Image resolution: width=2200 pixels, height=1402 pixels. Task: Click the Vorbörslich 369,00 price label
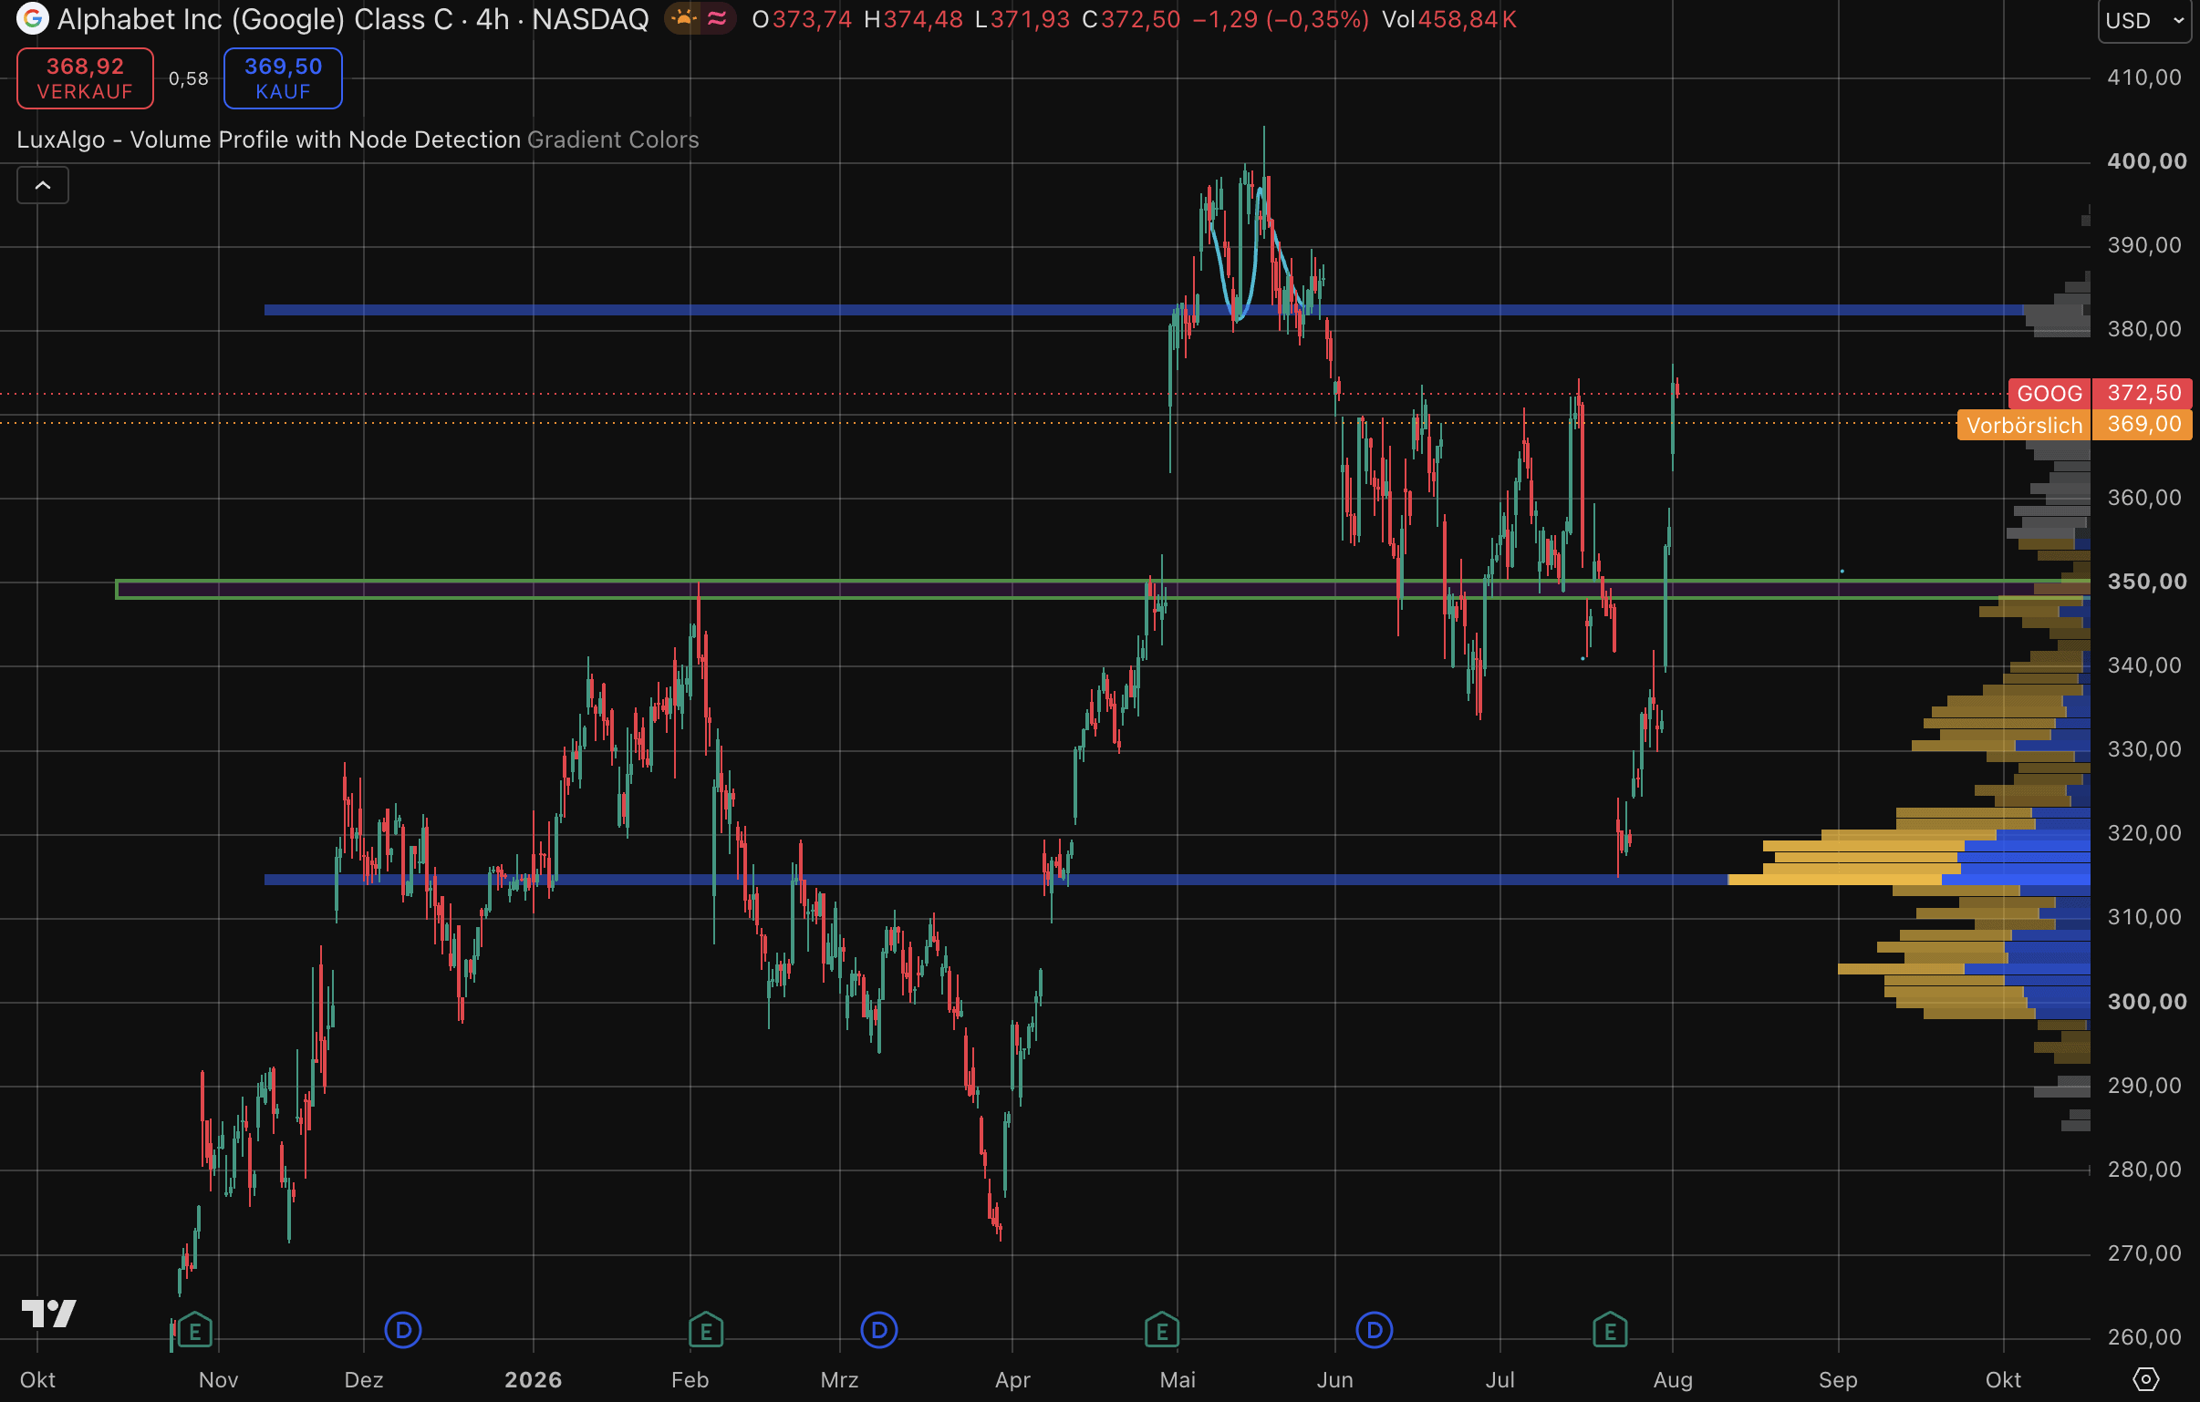coord(2074,425)
